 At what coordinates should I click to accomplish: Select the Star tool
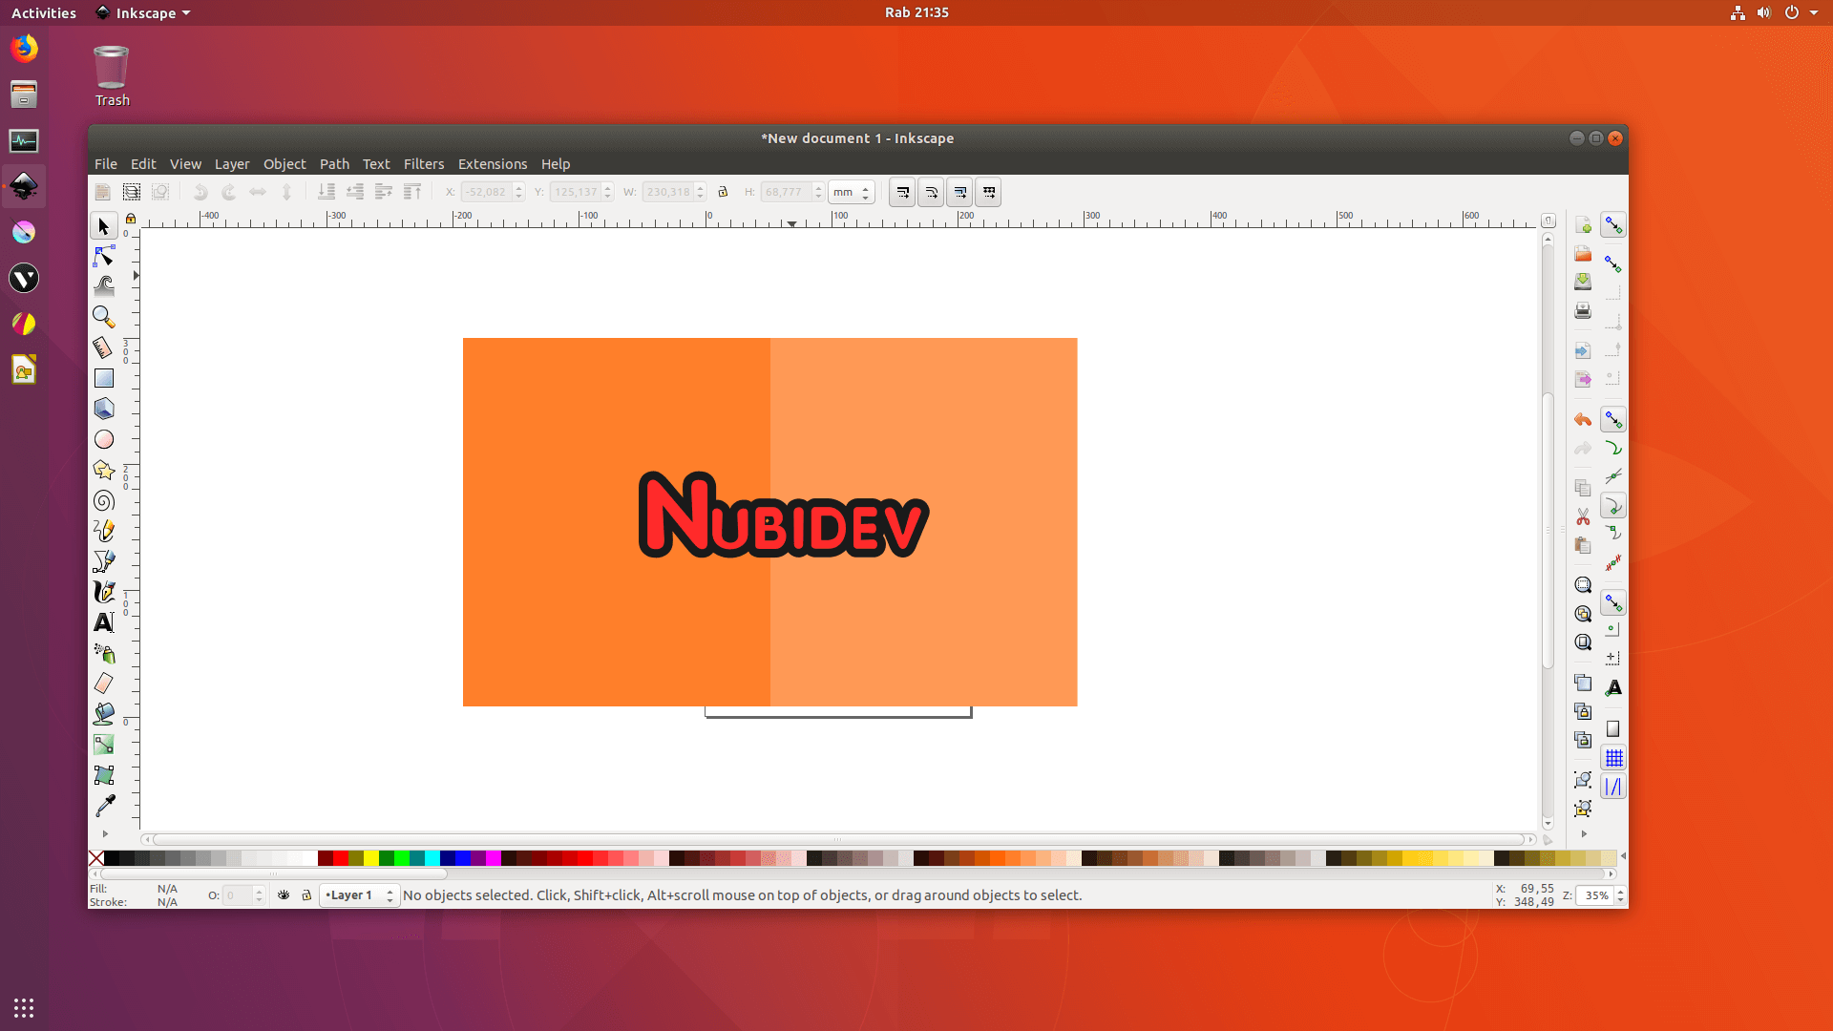point(103,470)
